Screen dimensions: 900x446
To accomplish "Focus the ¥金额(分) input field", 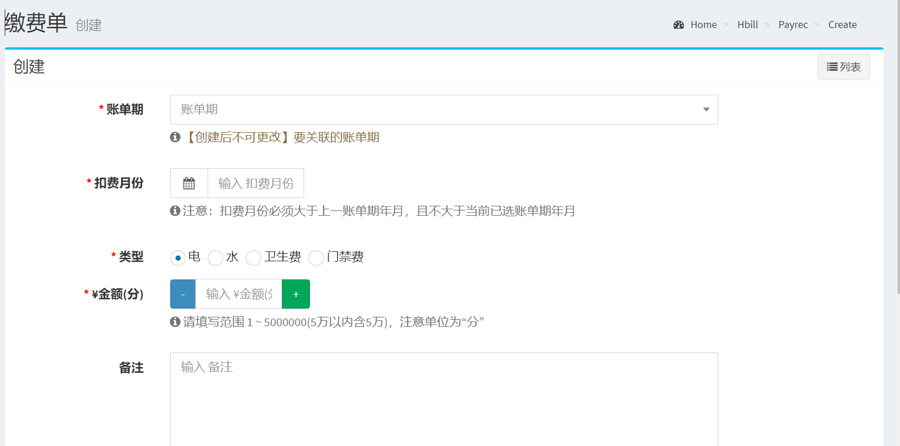I will pyautogui.click(x=239, y=294).
